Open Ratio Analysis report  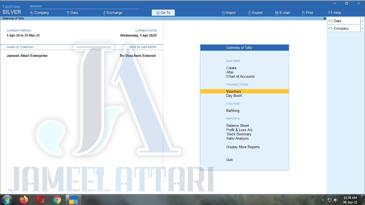pos(238,138)
